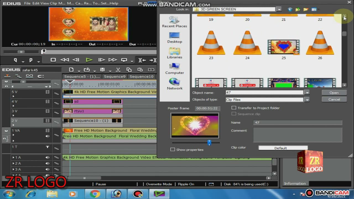Click the Fast Forward button in player
This screenshot has width=354, height=199.
pyautogui.click(x=113, y=60)
